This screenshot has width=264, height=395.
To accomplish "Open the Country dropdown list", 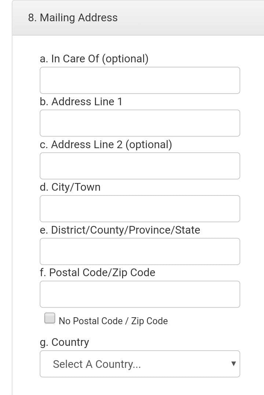I will (x=140, y=364).
